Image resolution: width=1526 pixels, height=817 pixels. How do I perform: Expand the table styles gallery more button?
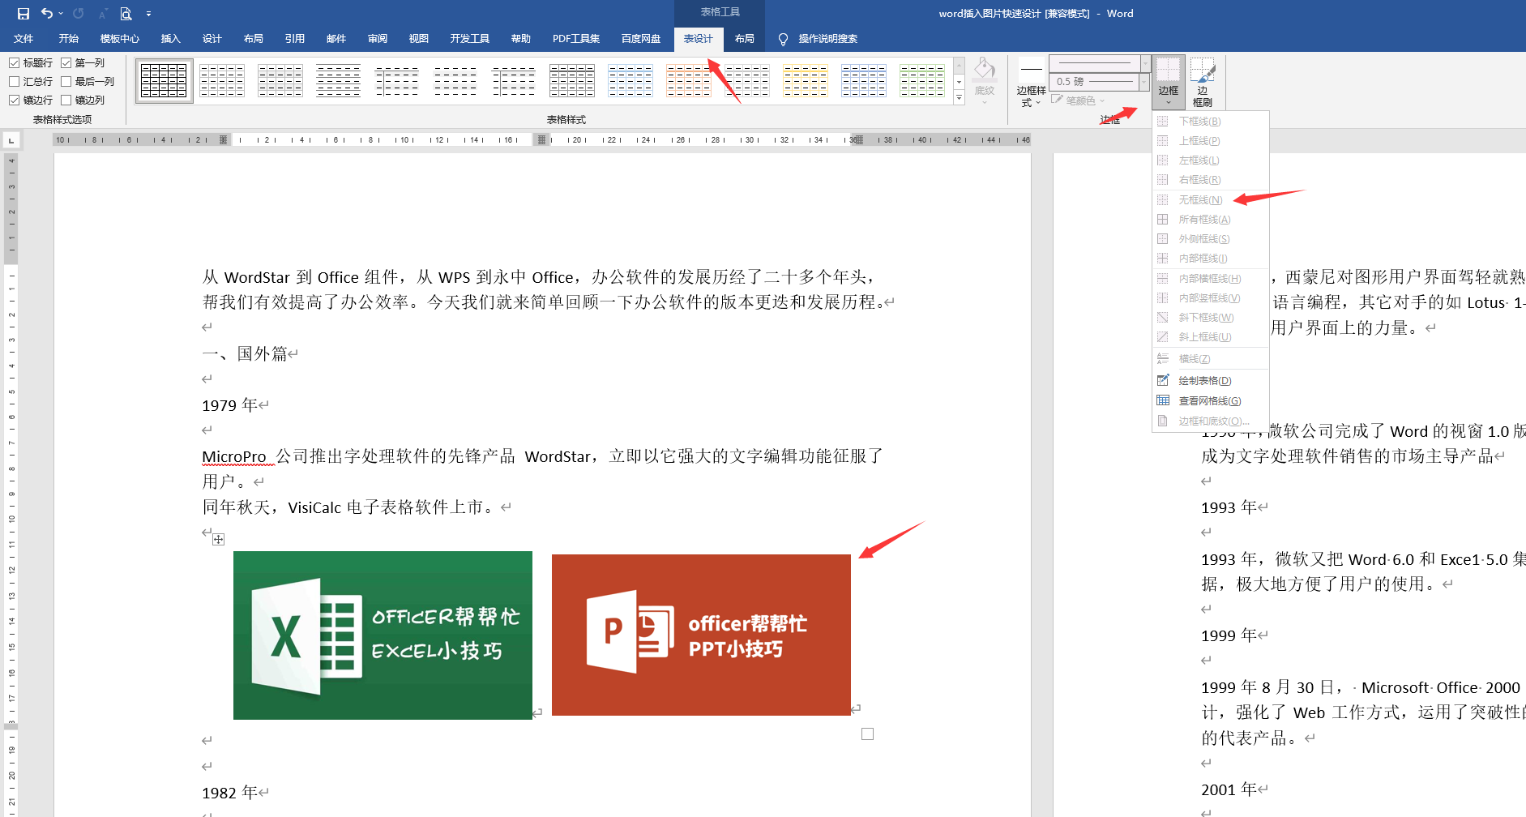point(959,98)
